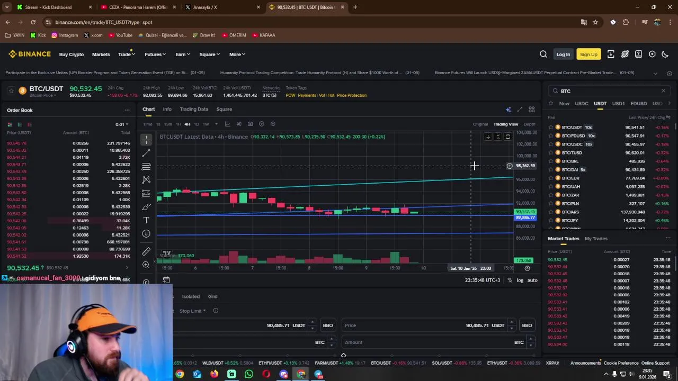Open the chart layout grid icon
This screenshot has height=381, width=678.
(x=532, y=110)
